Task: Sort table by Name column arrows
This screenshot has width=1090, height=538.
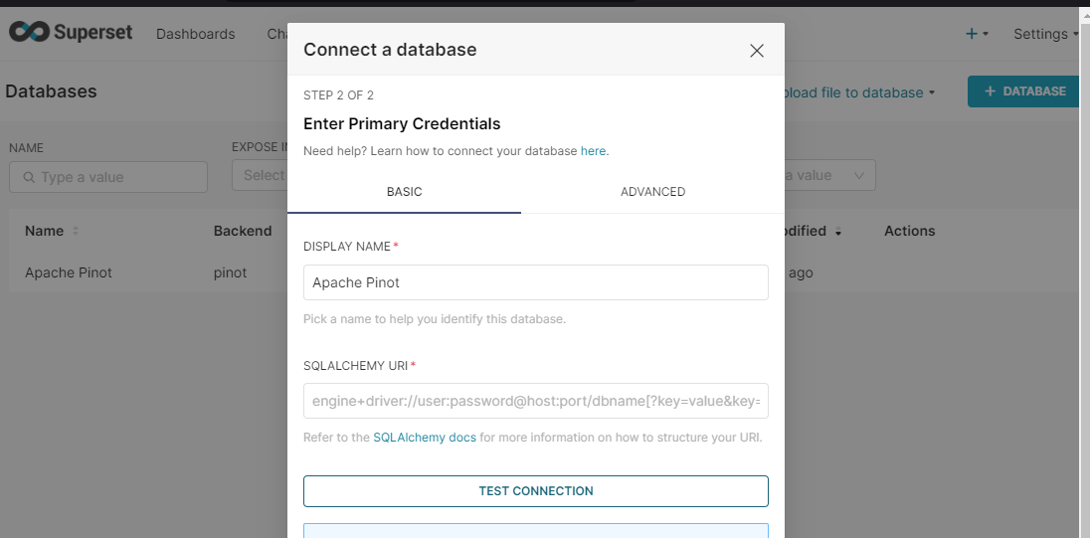Action: coord(76,231)
